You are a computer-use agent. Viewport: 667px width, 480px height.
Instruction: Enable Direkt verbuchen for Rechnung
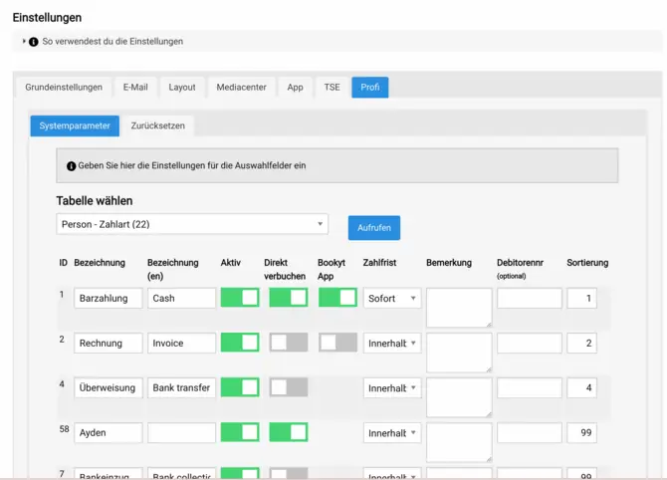coord(289,343)
